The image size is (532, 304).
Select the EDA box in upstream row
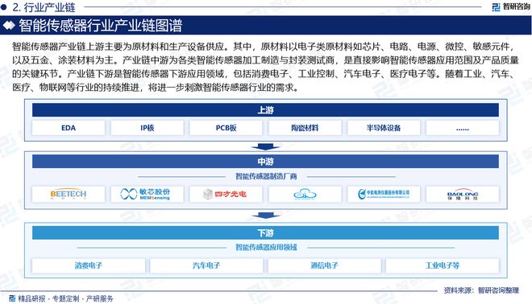[69, 128]
